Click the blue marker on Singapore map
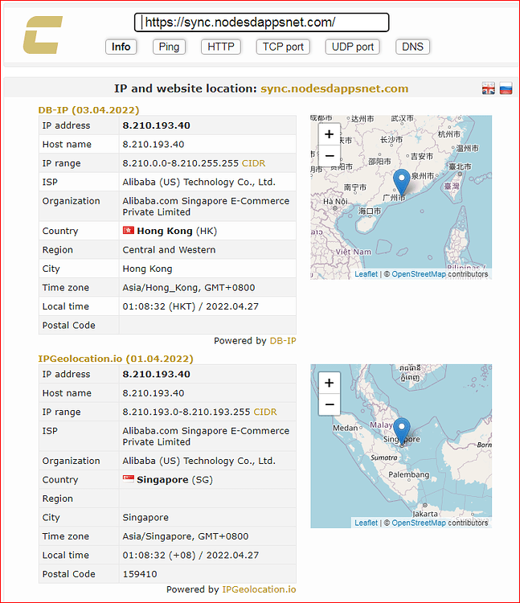This screenshot has height=603, width=520. point(402,430)
